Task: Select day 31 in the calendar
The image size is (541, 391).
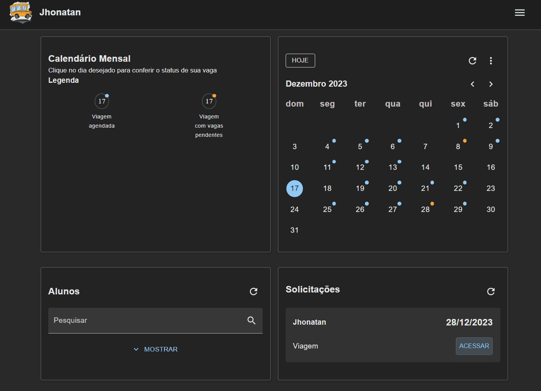Action: (x=294, y=230)
